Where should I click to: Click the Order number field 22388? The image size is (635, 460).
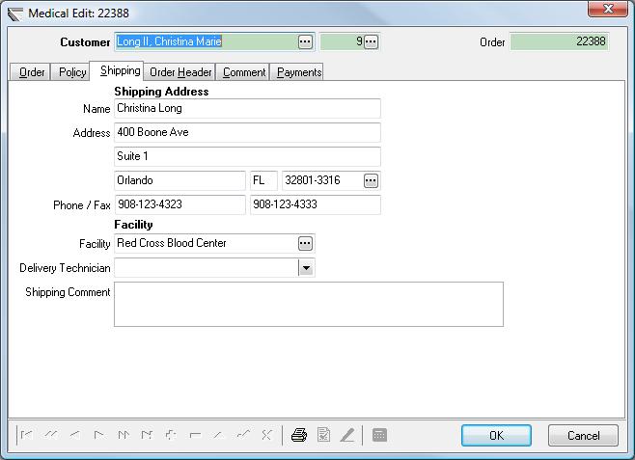(560, 41)
